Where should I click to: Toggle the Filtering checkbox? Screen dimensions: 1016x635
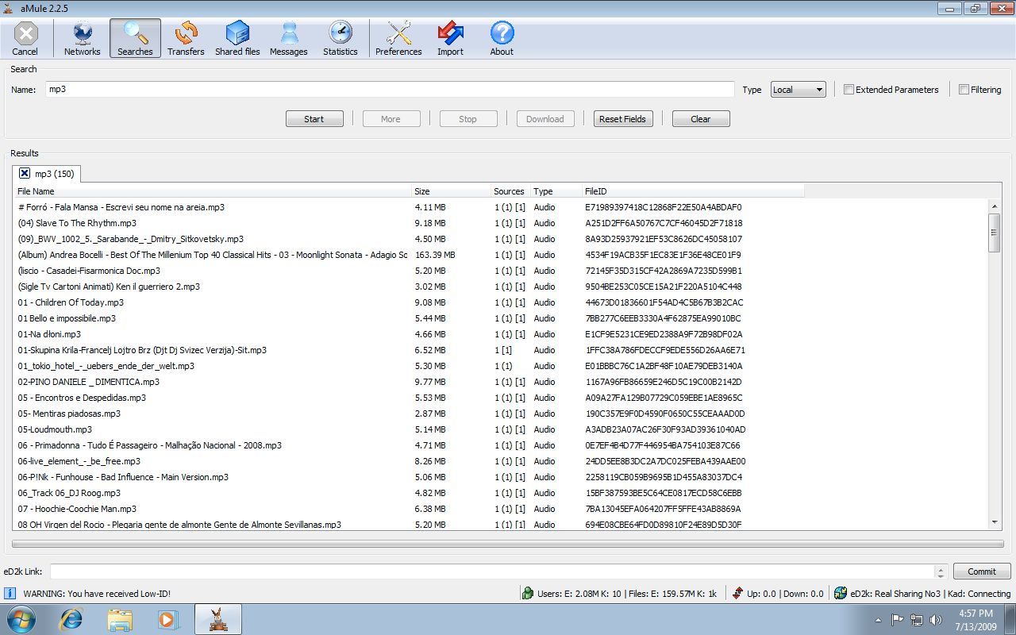tap(964, 90)
